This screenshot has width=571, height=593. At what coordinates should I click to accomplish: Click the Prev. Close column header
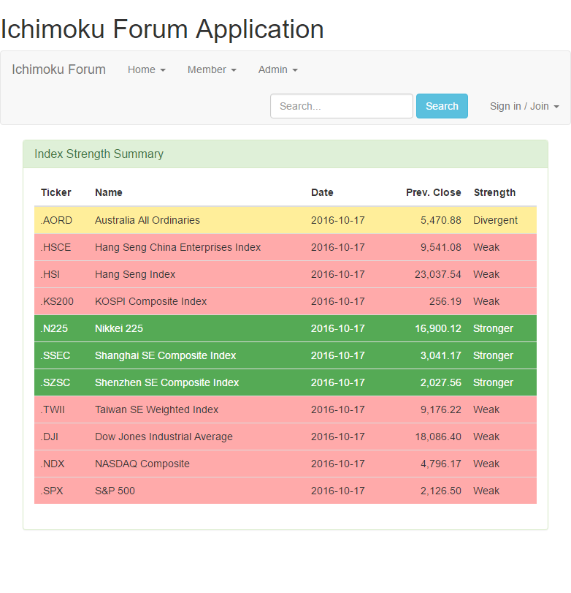(433, 192)
